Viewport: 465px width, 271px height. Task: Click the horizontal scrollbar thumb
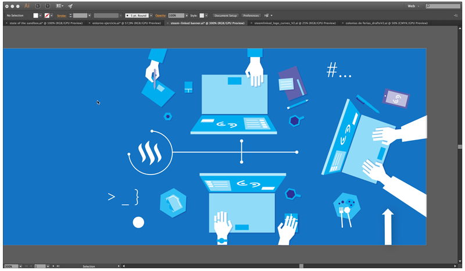301,266
